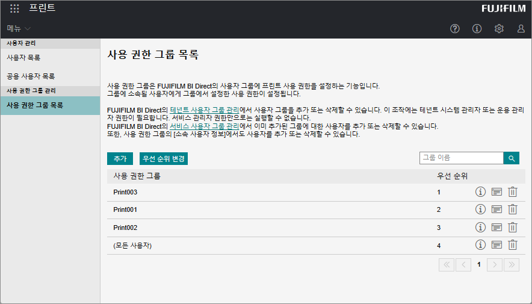This screenshot has width=532, height=304.
Task: Open the information icon in header
Action: (477, 28)
